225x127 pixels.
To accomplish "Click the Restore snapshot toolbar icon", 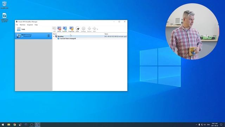I will [65, 29].
